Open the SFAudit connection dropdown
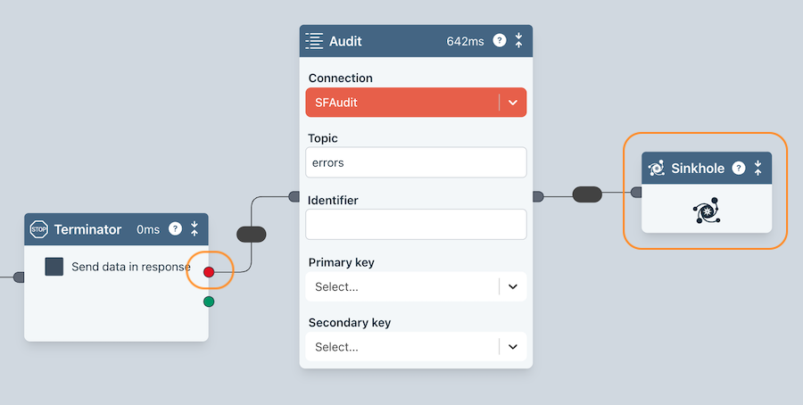Screen dimensions: 803x405 tap(512, 103)
